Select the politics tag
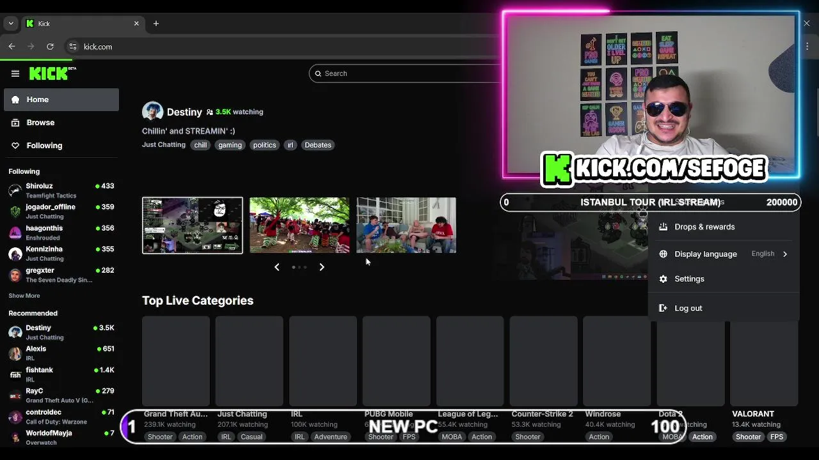This screenshot has height=460, width=819. pyautogui.click(x=264, y=145)
